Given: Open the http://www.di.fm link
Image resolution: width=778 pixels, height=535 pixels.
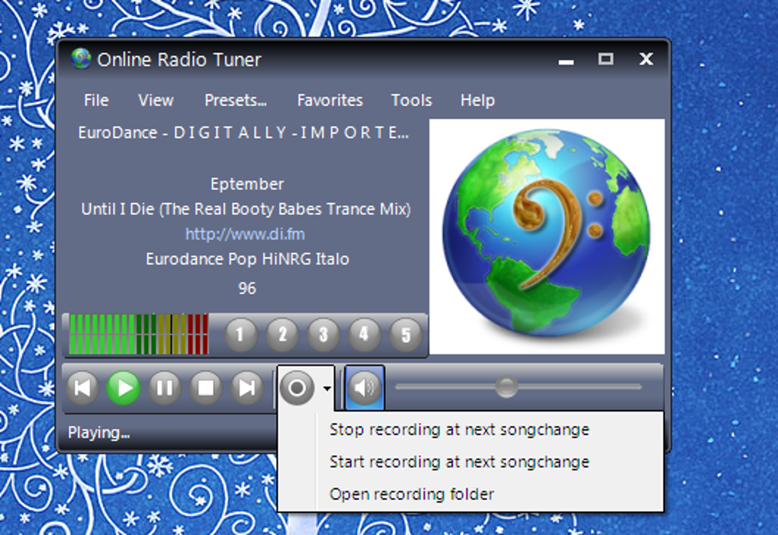Looking at the screenshot, I should (245, 233).
